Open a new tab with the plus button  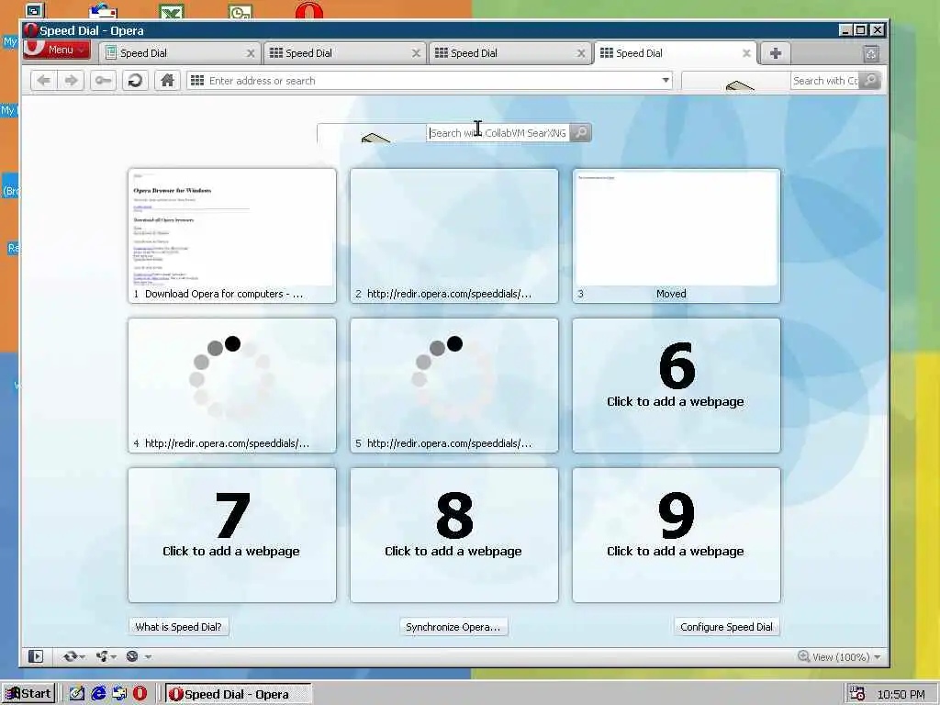[775, 53]
